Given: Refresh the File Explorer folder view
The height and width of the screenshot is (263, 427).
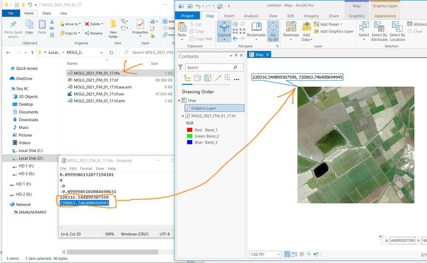Looking at the screenshot, I should tap(111, 53).
